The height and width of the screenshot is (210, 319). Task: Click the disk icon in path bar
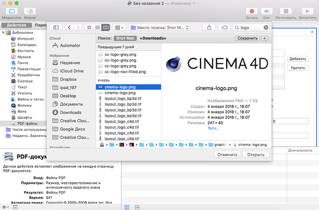(x=102, y=145)
